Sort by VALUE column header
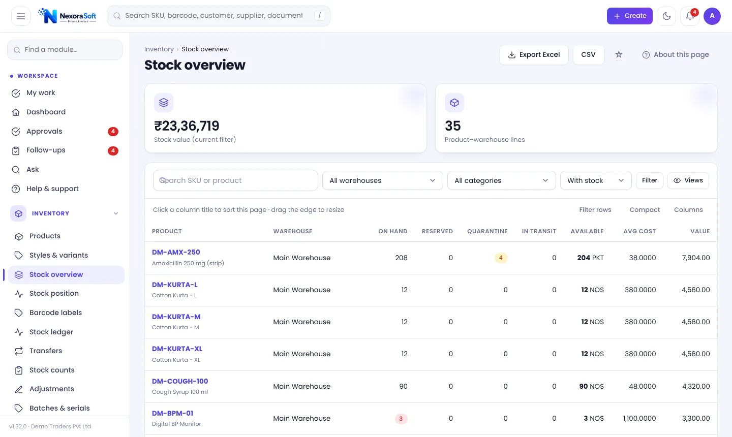The width and height of the screenshot is (732, 437). pos(700,231)
